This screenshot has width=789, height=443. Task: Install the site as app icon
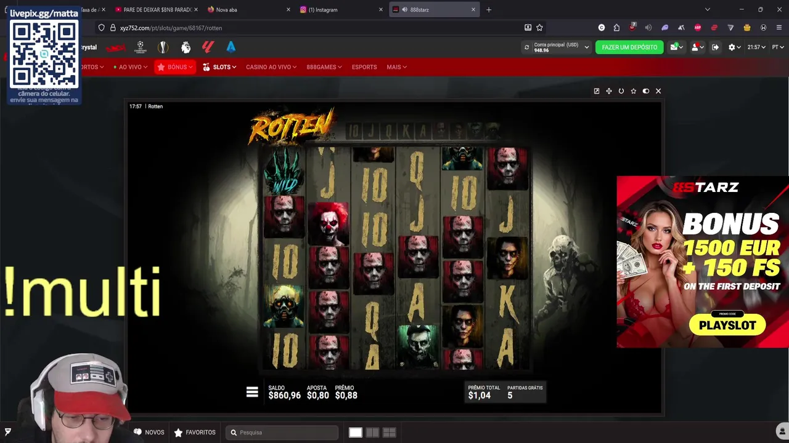click(528, 28)
